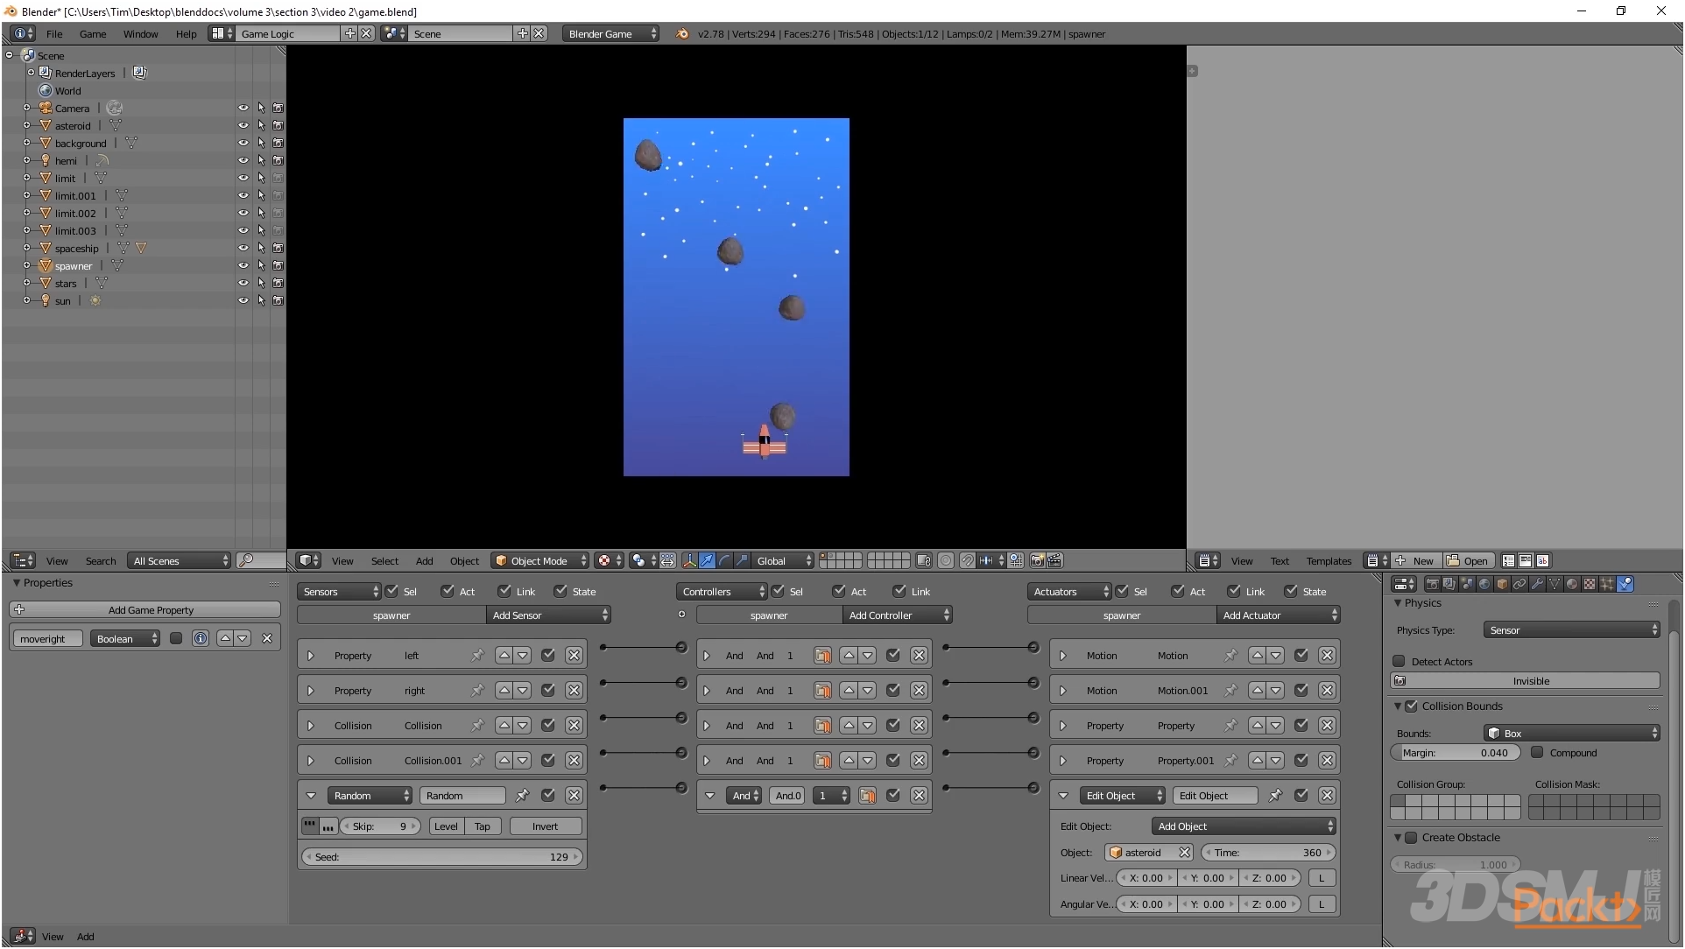Select the rotate manipulator arc icon
1685x949 pixels.
[x=724, y=561]
